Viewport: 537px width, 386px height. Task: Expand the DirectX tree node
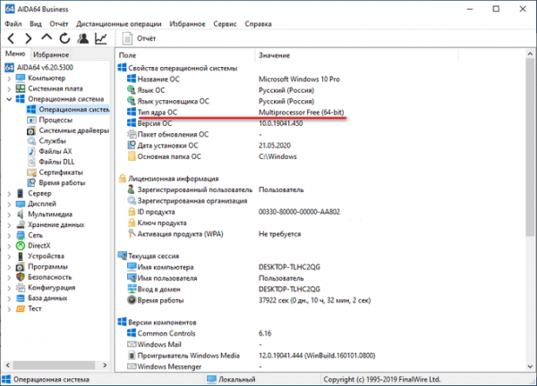[x=9, y=247]
